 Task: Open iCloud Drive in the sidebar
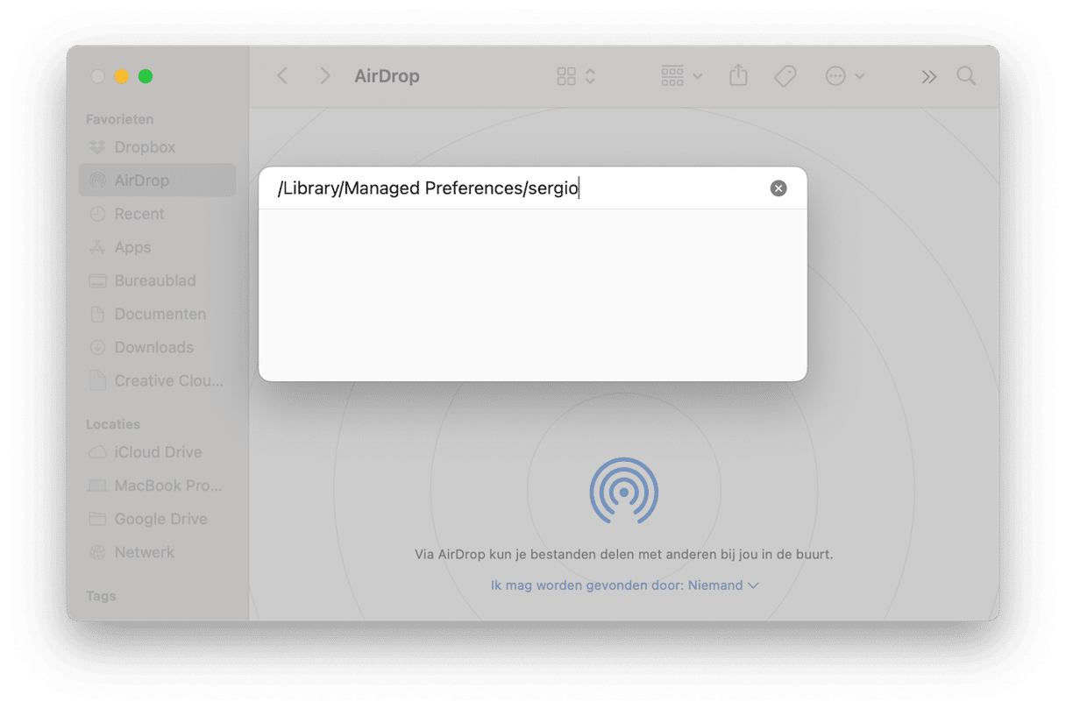click(x=158, y=452)
